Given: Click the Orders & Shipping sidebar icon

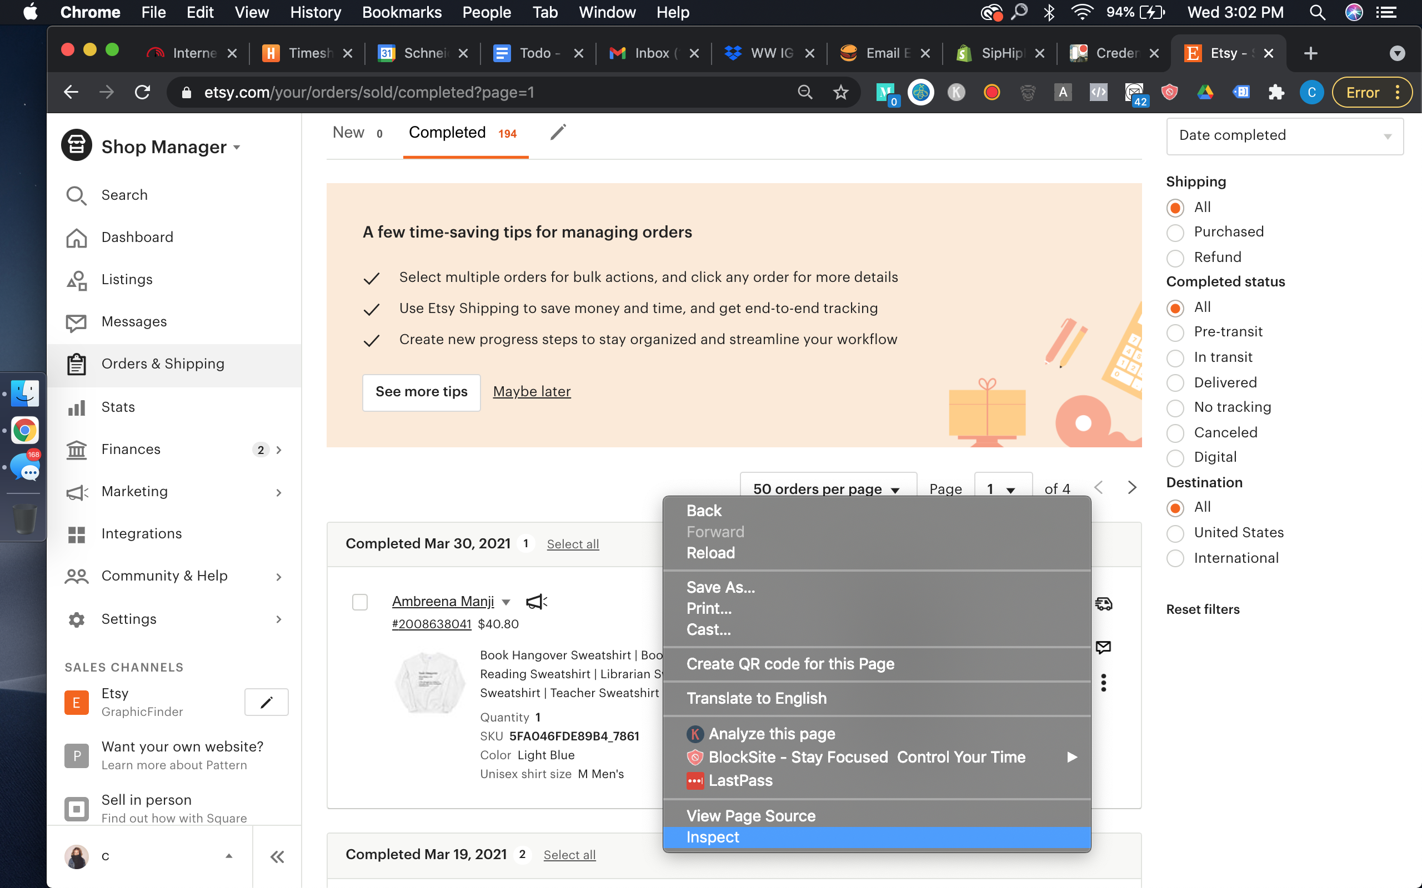Looking at the screenshot, I should 77,363.
